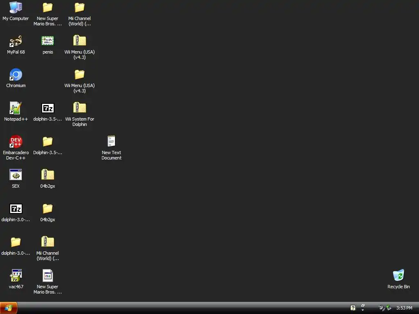Viewport: 419px width, 314px height.
Task: Select the green certificate file icon
Action: [47, 41]
